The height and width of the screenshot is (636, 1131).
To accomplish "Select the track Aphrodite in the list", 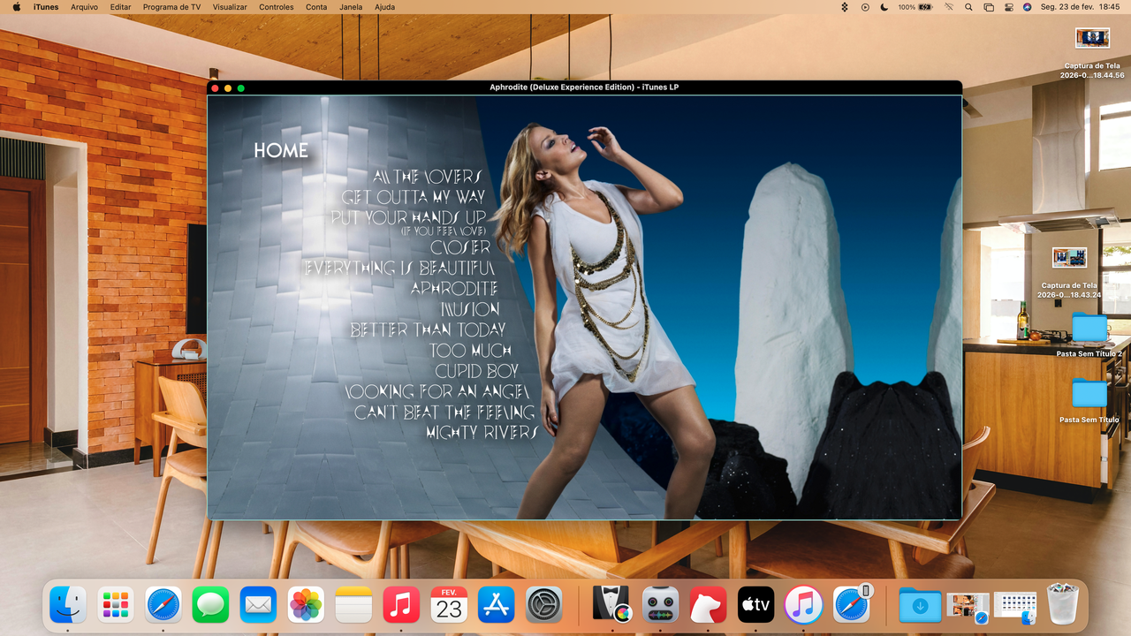I will click(454, 288).
